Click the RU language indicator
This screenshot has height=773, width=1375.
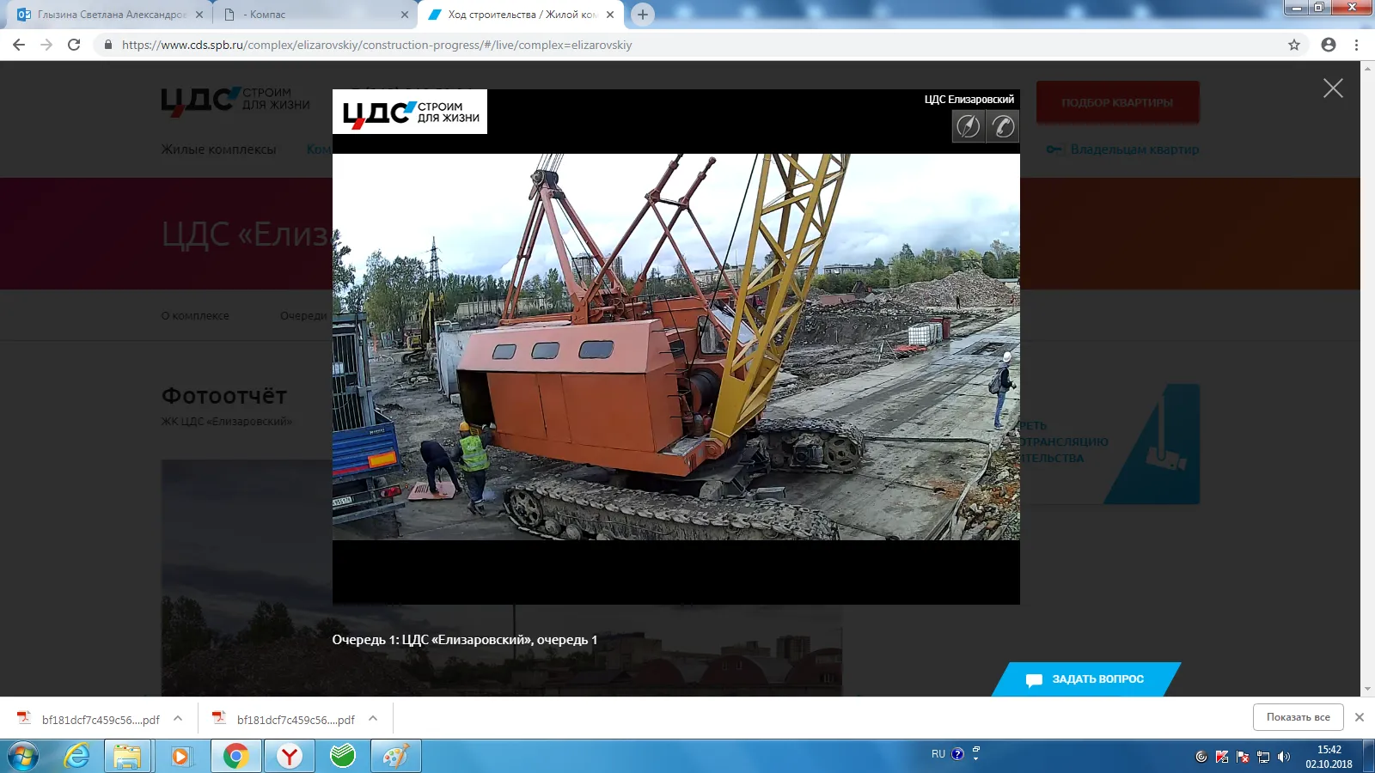(x=938, y=754)
